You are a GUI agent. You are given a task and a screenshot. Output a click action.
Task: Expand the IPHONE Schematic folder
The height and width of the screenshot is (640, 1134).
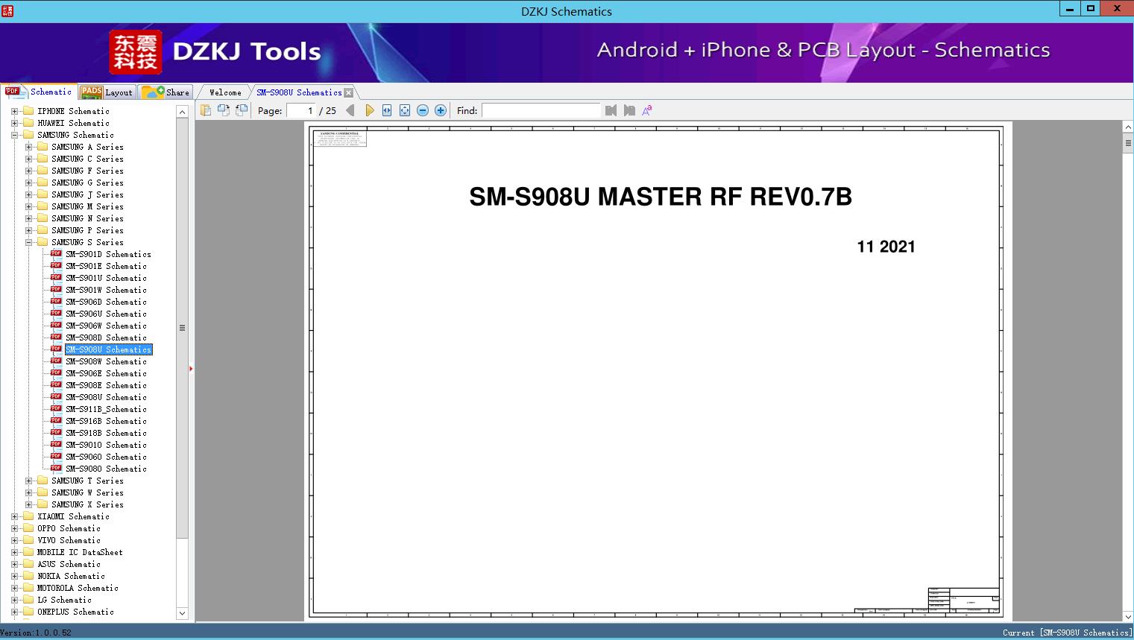pos(14,111)
